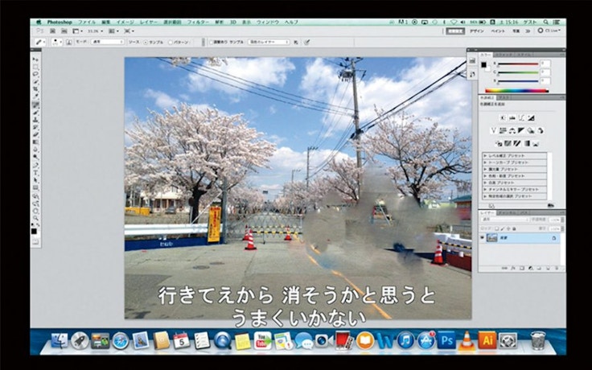Launch VLC from the Dock

pos(467,340)
